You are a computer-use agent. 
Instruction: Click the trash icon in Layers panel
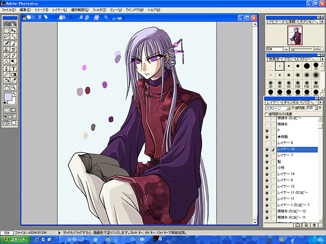314,225
